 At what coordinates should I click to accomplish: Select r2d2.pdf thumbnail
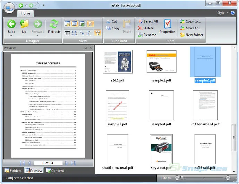click(117, 61)
